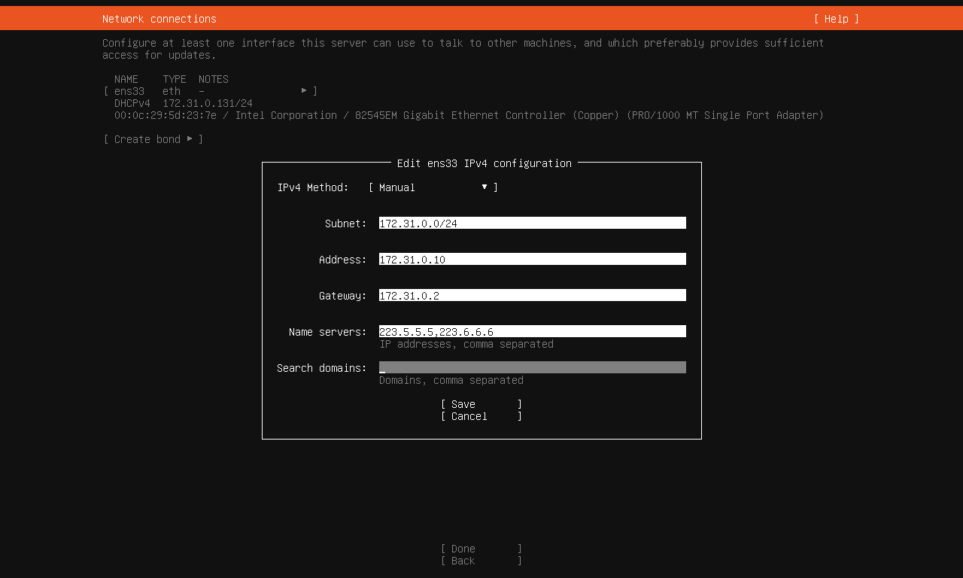The height and width of the screenshot is (578, 963).
Task: Focus the Subnet input field
Action: [532, 224]
